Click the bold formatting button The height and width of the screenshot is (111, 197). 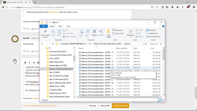click(25, 62)
